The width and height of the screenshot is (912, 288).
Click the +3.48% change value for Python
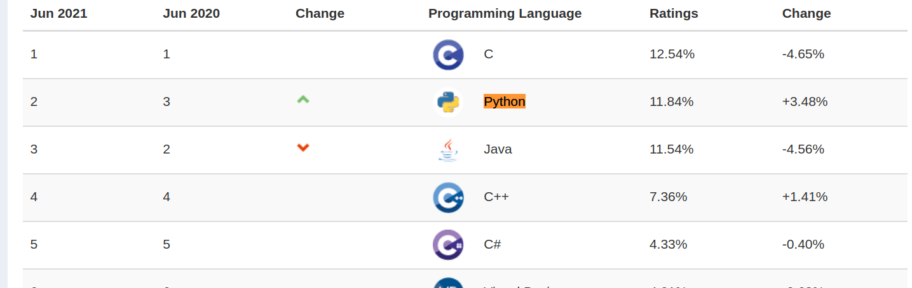pyautogui.click(x=805, y=101)
